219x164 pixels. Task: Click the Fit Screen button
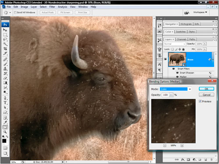65,13
